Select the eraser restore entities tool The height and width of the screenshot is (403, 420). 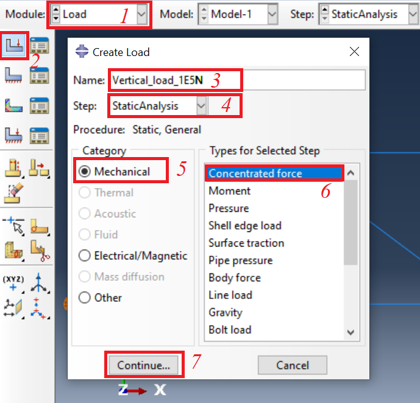coord(13,193)
